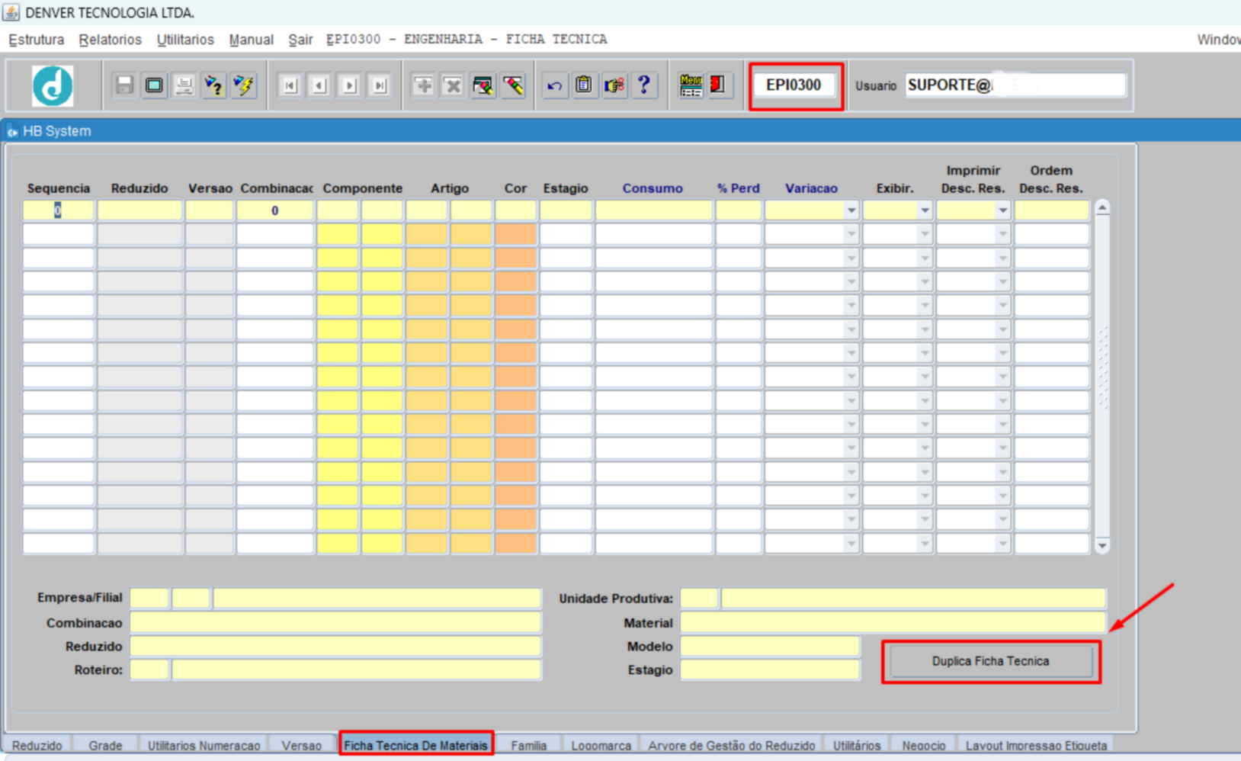Open Imprimir Desc. Res. dropdown in first row

tap(1003, 210)
